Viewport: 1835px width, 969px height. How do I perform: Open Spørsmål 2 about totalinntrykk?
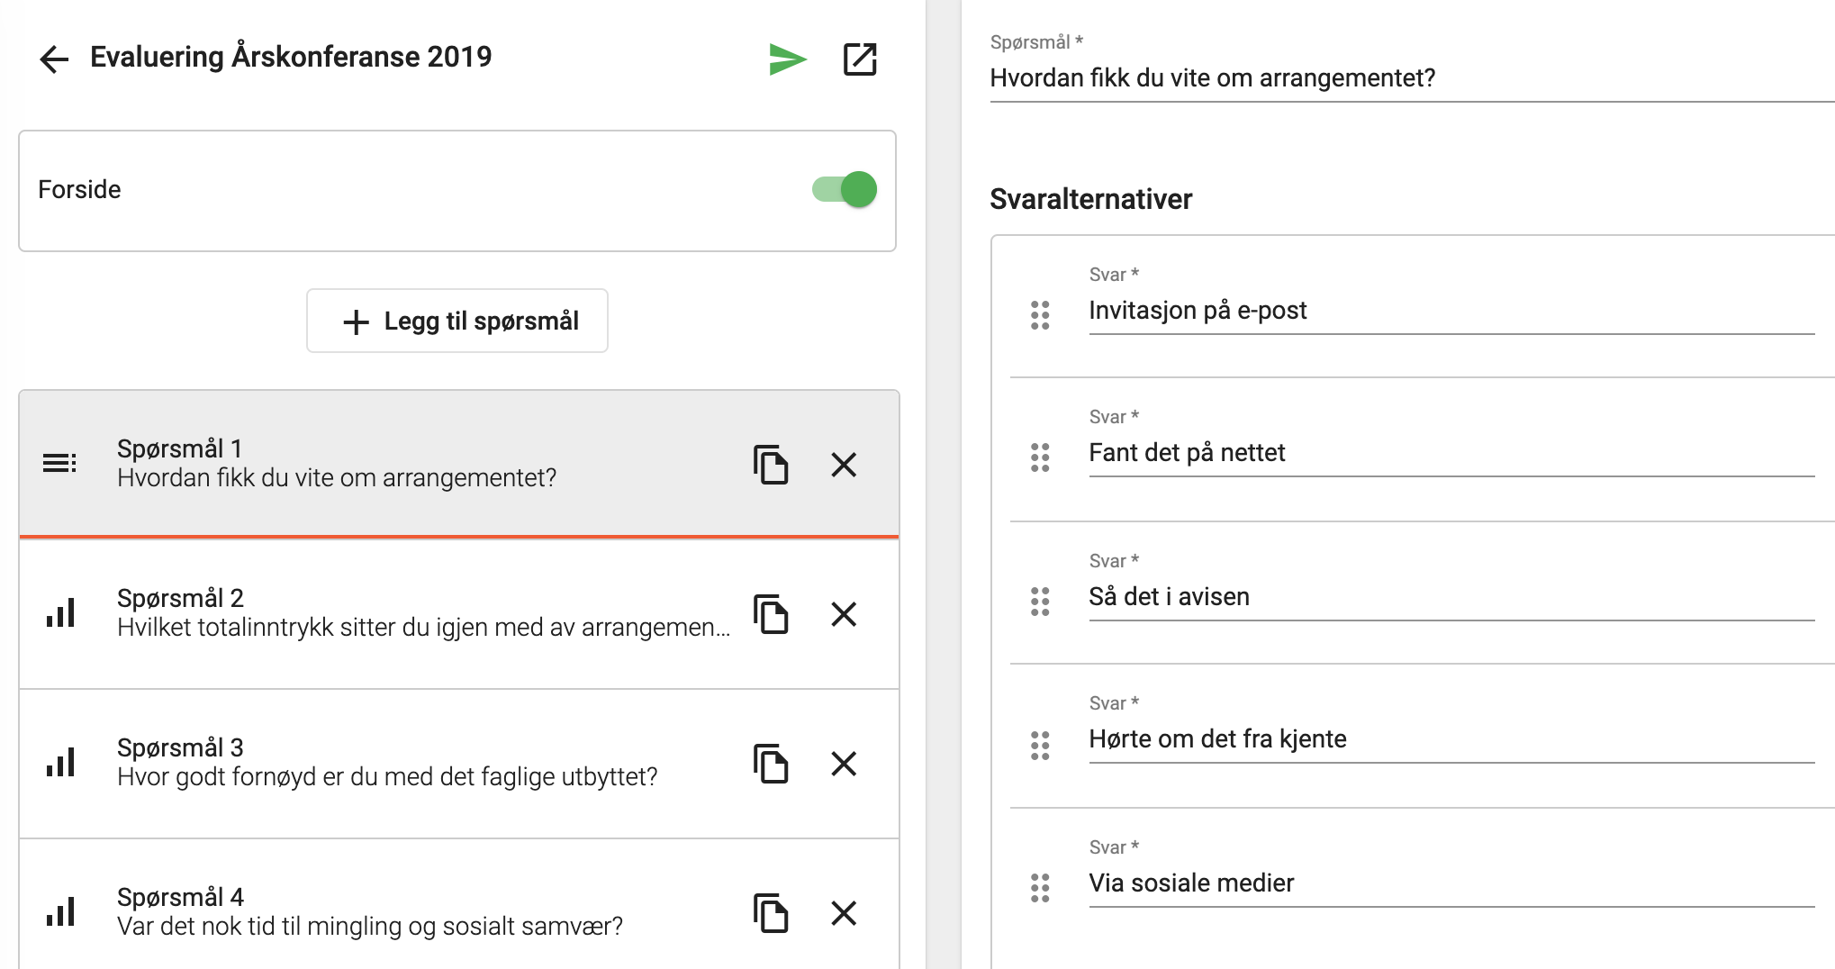coord(459,614)
